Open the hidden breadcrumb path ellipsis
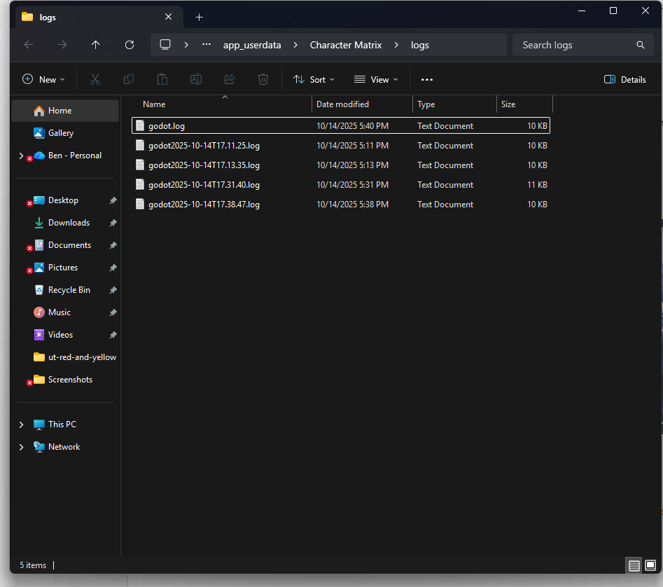Image resolution: width=663 pixels, height=587 pixels. point(207,44)
